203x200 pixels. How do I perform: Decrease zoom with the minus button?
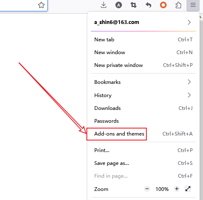147,189
